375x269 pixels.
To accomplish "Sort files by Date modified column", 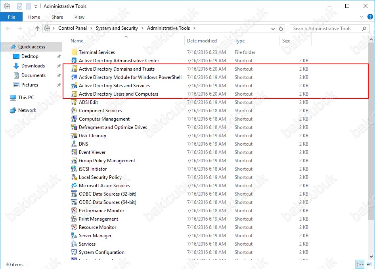I will [202, 41].
